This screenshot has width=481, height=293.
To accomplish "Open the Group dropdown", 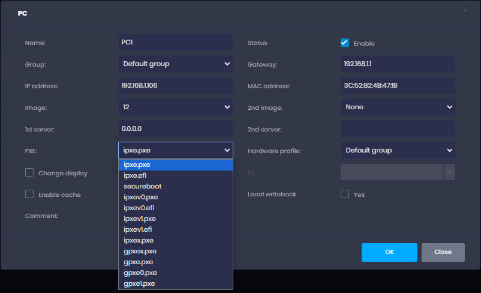I will coord(176,64).
